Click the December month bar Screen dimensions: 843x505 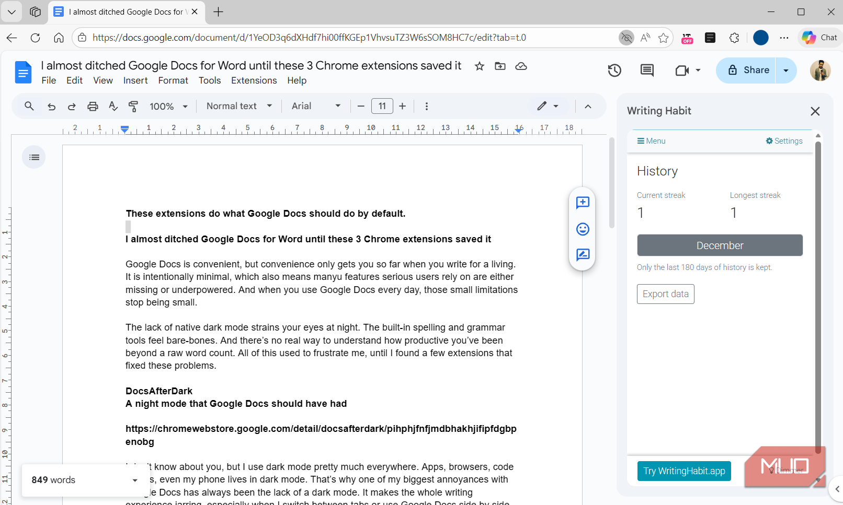(720, 245)
